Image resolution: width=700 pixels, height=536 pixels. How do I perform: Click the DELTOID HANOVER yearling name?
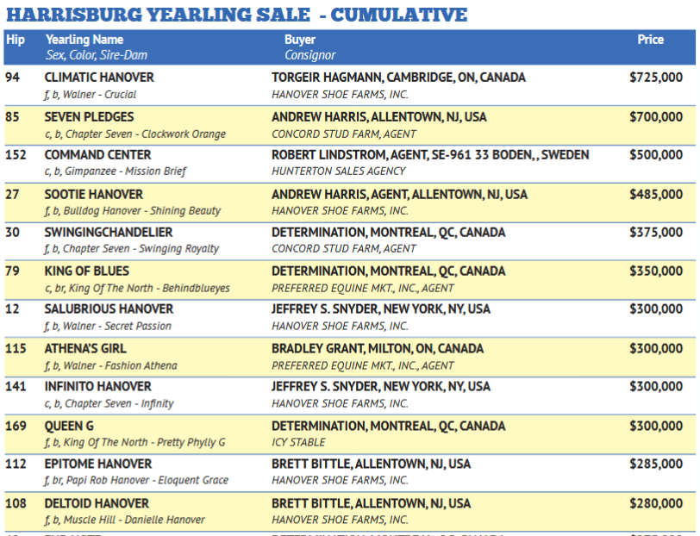coord(97,503)
